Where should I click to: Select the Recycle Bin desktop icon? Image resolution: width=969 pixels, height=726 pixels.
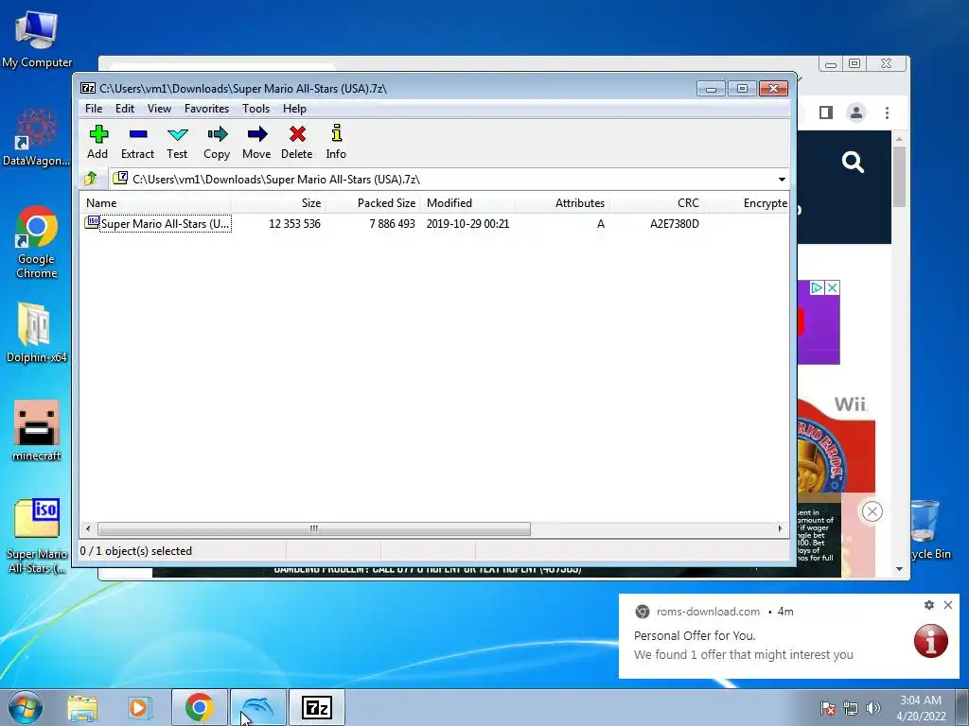click(927, 531)
